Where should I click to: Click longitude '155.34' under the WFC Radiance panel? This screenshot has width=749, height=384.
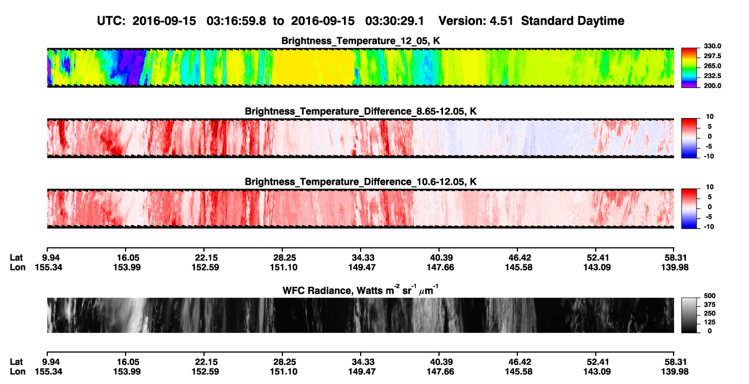coord(48,371)
